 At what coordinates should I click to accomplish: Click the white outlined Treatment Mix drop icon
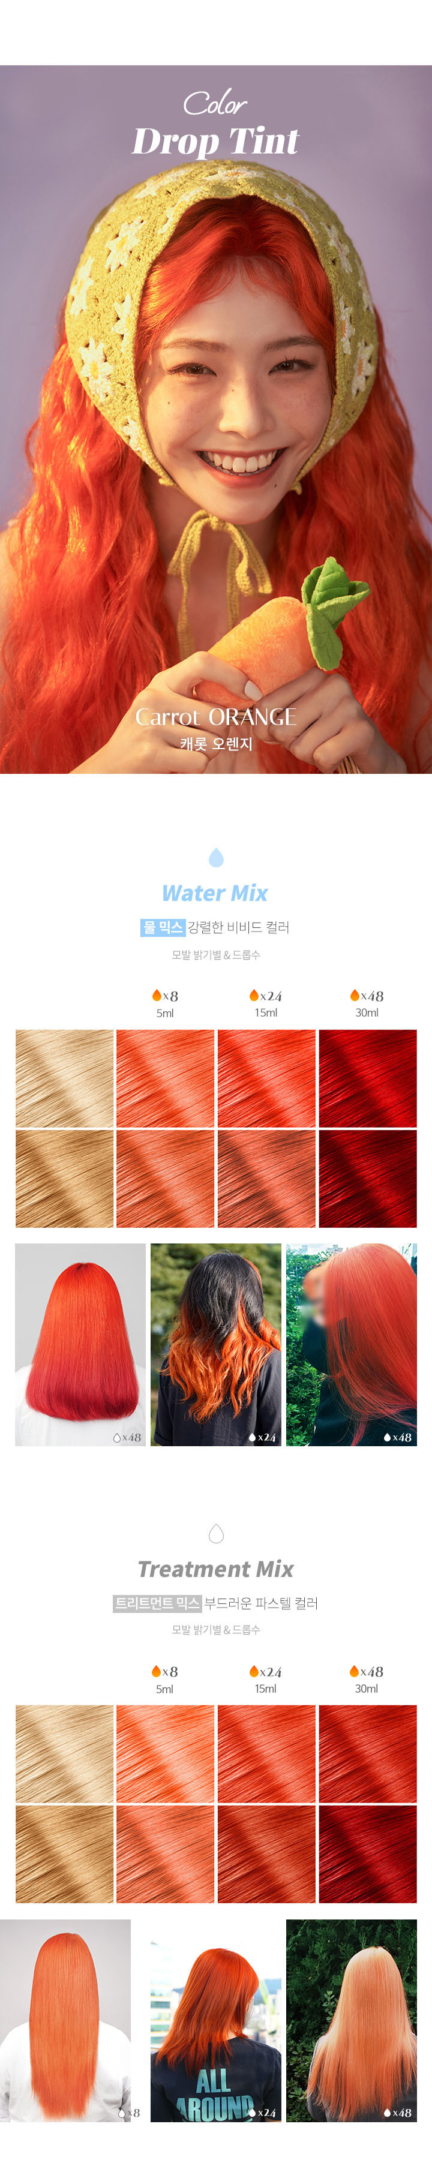[x=215, y=1533]
